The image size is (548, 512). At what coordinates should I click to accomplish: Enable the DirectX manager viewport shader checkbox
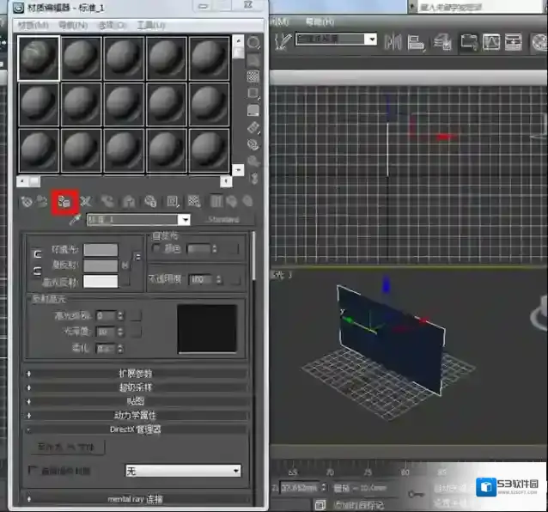click(33, 471)
